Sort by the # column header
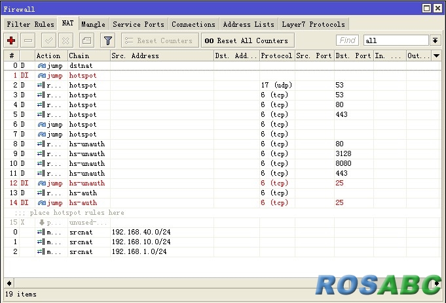Image resolution: width=446 pixels, height=303 pixels. click(12, 56)
